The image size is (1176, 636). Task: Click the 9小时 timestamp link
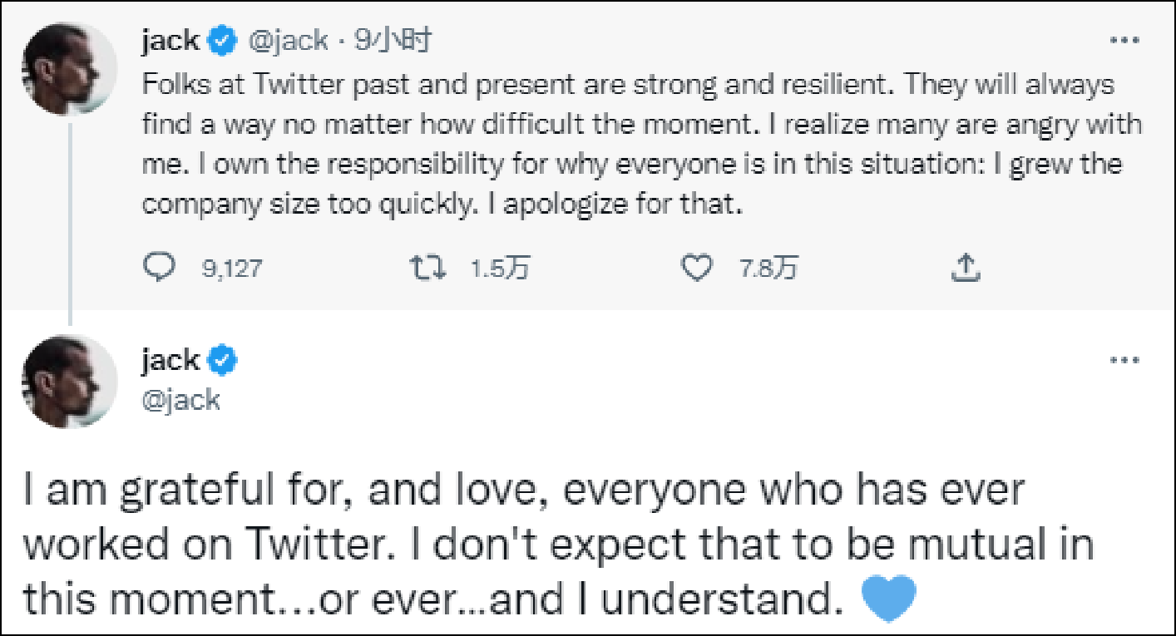tap(392, 40)
